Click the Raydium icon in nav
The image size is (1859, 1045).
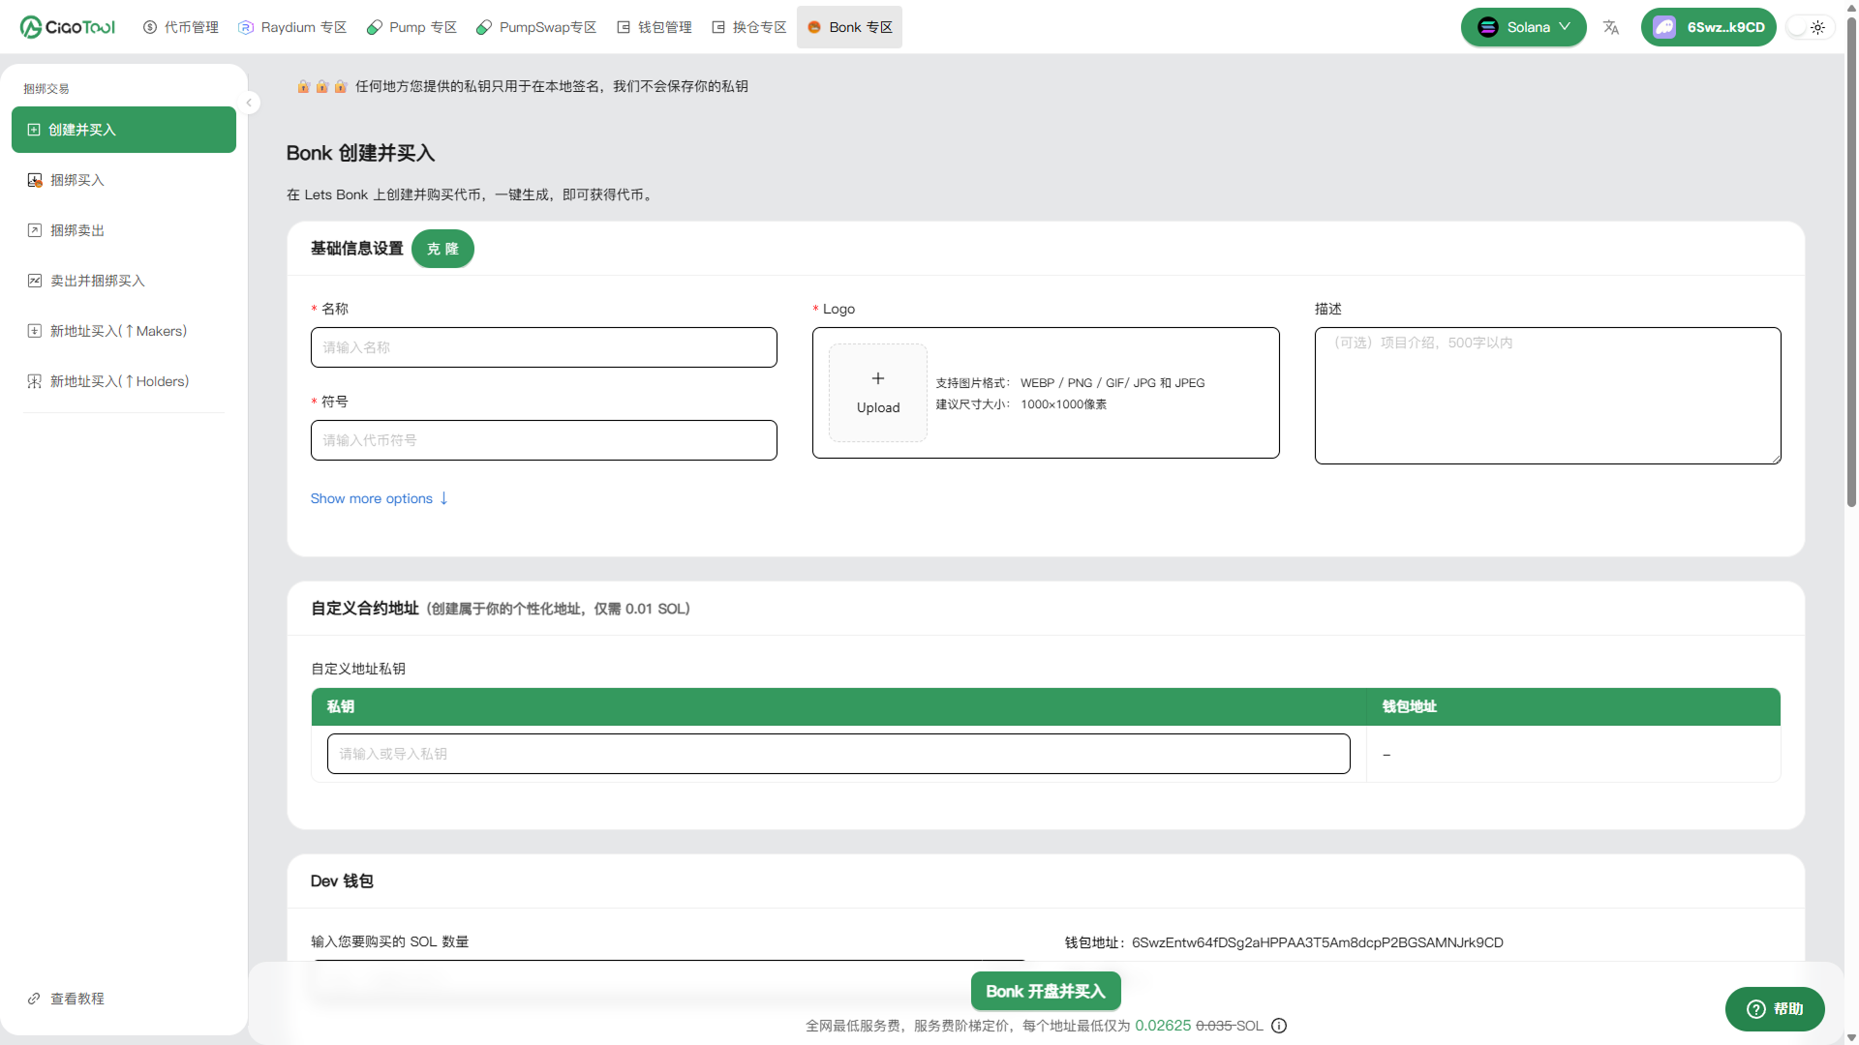246,27
